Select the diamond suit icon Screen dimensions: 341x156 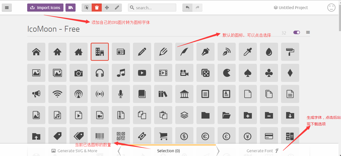290,73
